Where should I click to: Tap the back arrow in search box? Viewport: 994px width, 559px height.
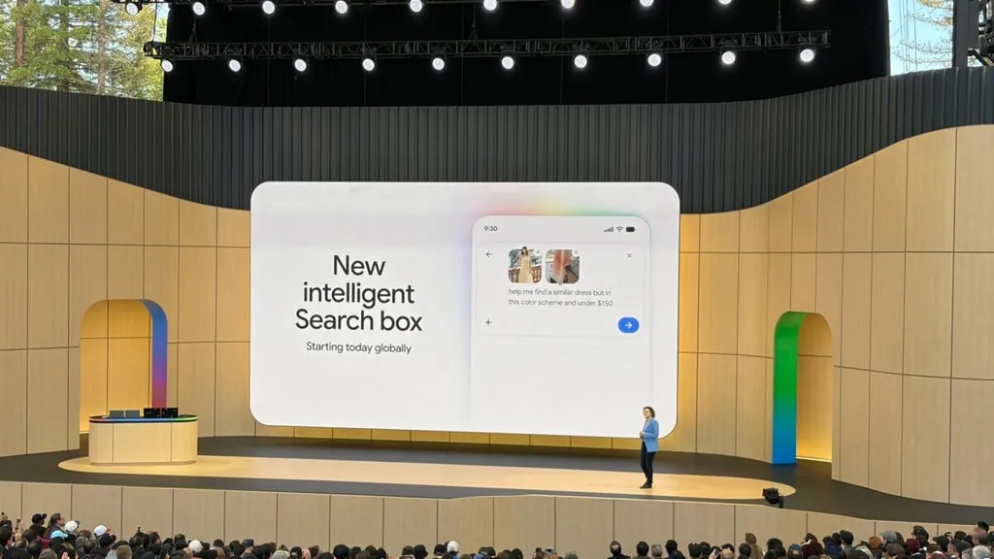pyautogui.click(x=489, y=255)
